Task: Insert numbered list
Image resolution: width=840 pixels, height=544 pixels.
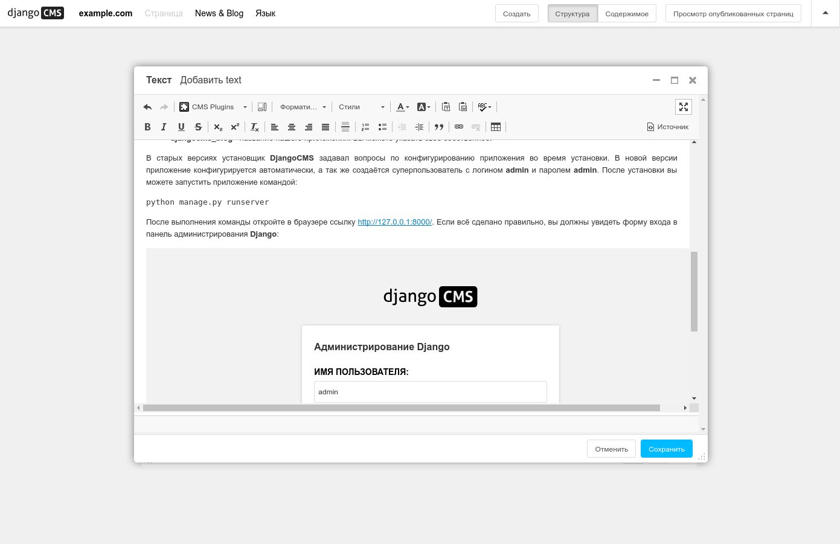Action: pyautogui.click(x=365, y=127)
